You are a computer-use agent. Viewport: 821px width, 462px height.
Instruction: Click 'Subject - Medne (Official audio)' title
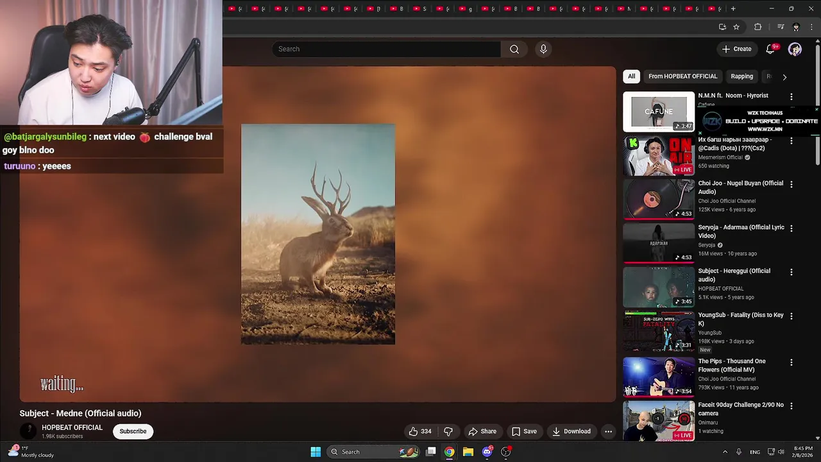(80, 413)
